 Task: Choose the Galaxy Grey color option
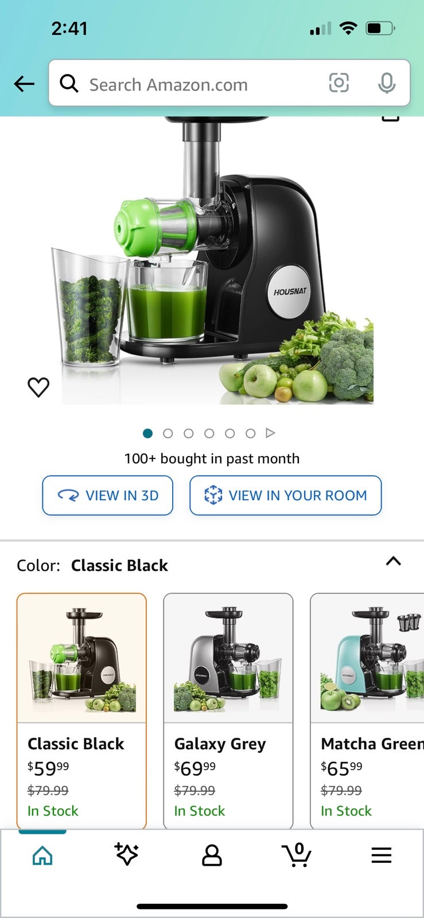[228, 711]
